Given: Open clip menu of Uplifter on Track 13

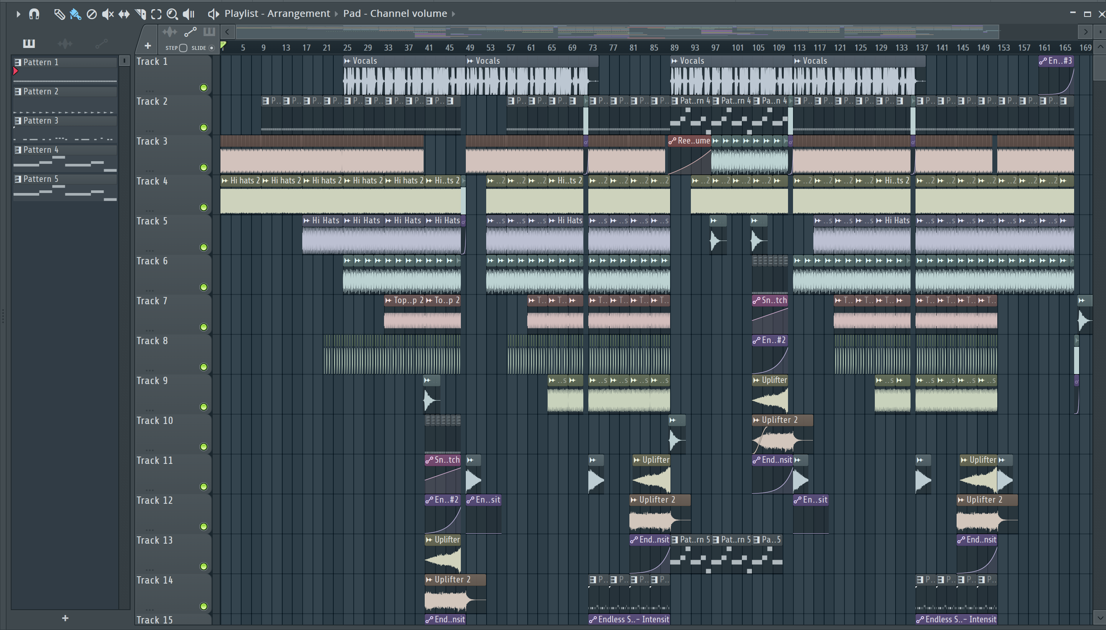Looking at the screenshot, I should (429, 540).
